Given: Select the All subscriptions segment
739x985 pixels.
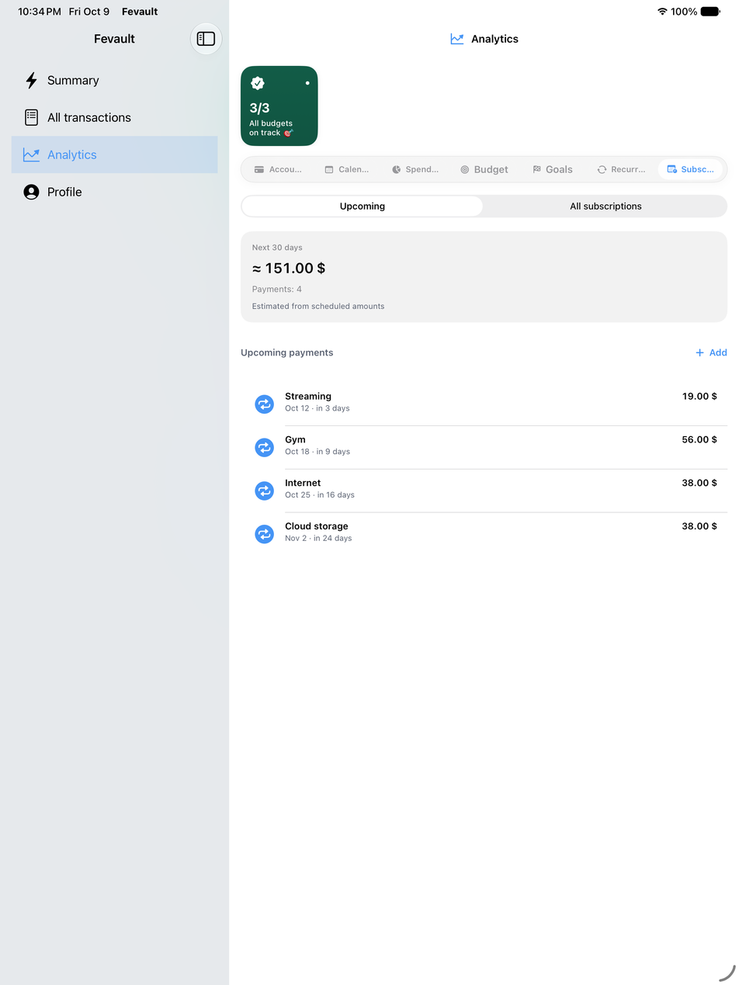Looking at the screenshot, I should [605, 206].
